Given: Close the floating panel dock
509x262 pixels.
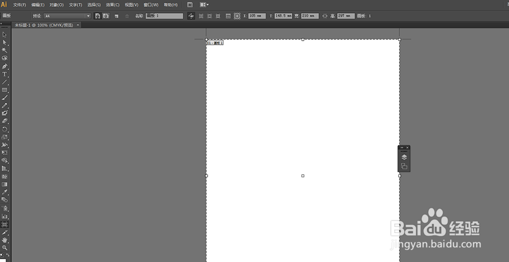Looking at the screenshot, I should [x=407, y=147].
